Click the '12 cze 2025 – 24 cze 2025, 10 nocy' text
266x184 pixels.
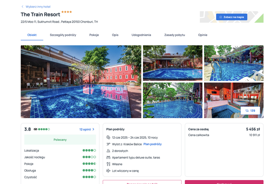(135, 137)
